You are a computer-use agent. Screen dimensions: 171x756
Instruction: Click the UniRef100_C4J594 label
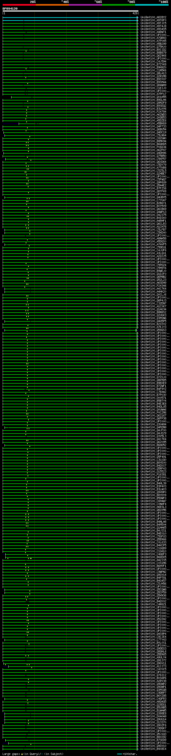(x=153, y=61)
